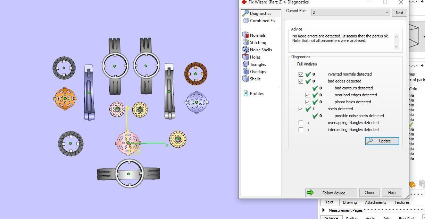The image size is (425, 219).
Task: Click the Normals cube icon
Action: point(245,35)
